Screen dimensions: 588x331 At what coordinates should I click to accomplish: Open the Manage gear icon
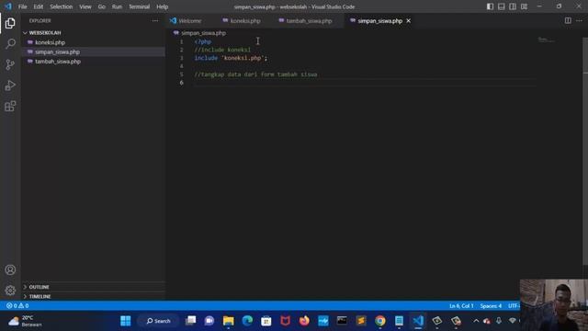[x=10, y=291]
